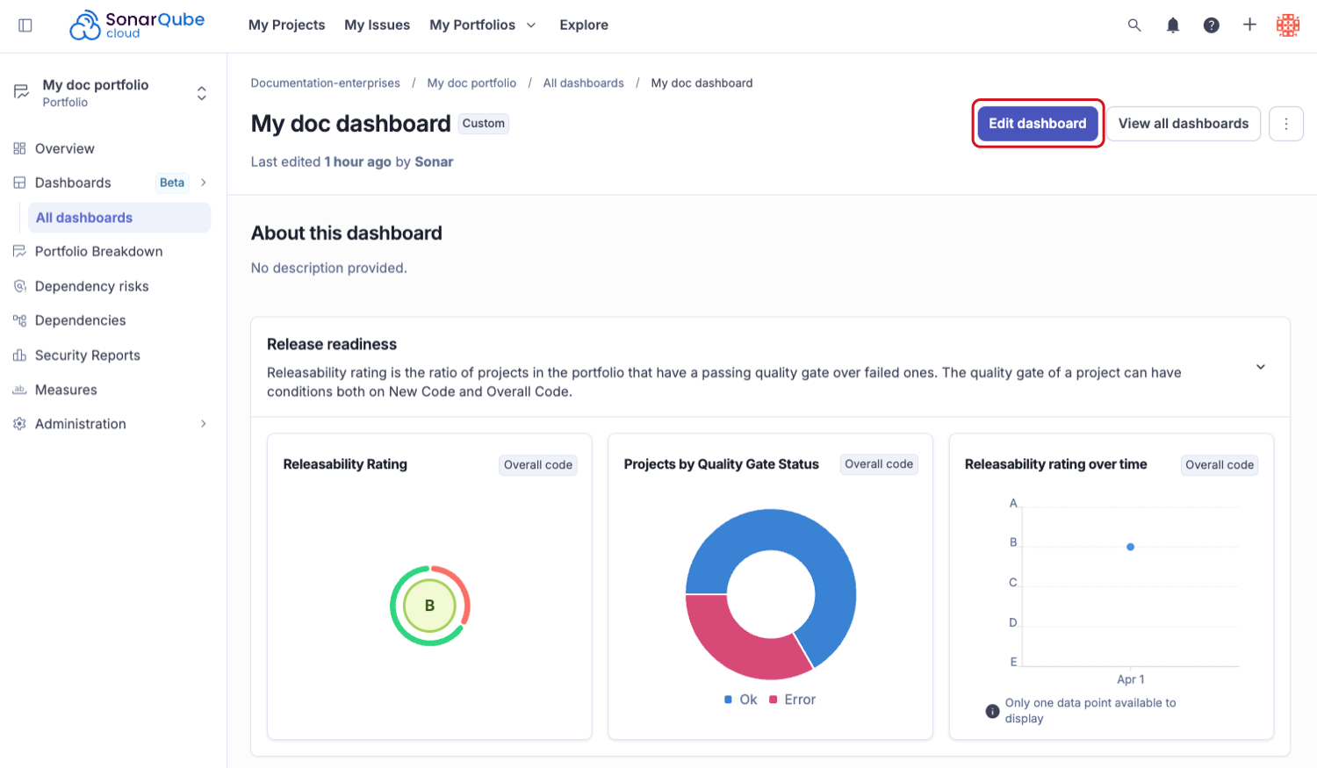Click the search icon in the top bar
Image resolution: width=1317 pixels, height=768 pixels.
1134,25
